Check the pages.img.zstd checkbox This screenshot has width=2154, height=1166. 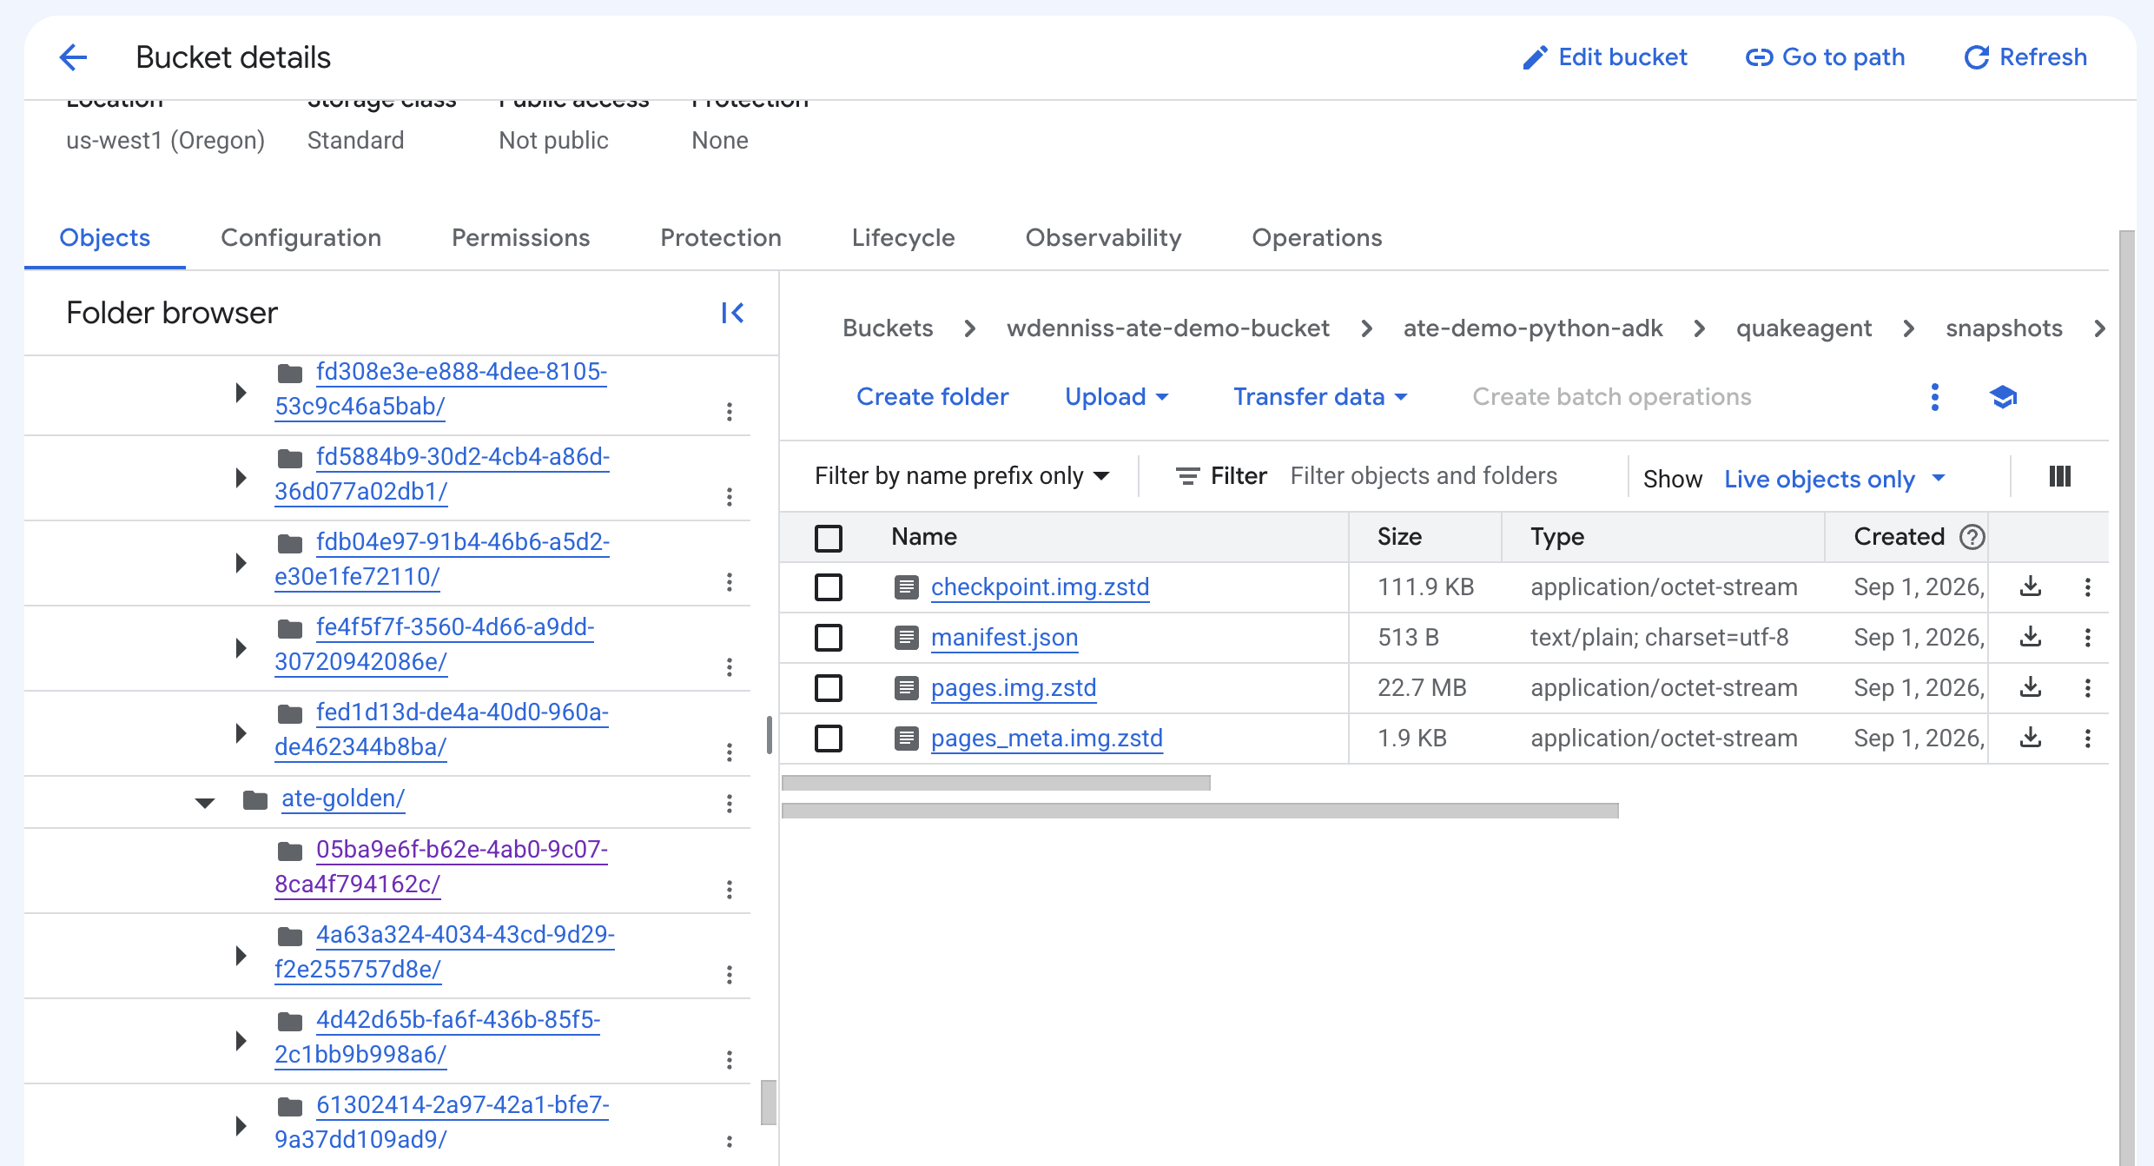829,688
